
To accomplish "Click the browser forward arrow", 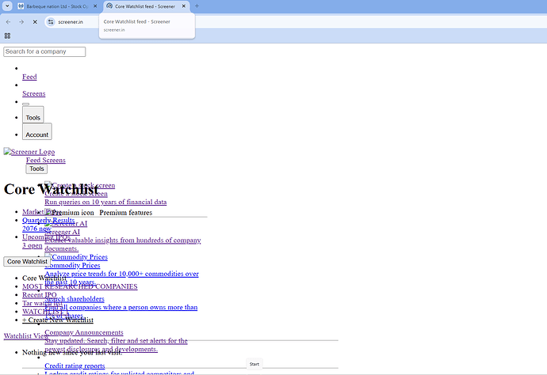I will (21, 21).
